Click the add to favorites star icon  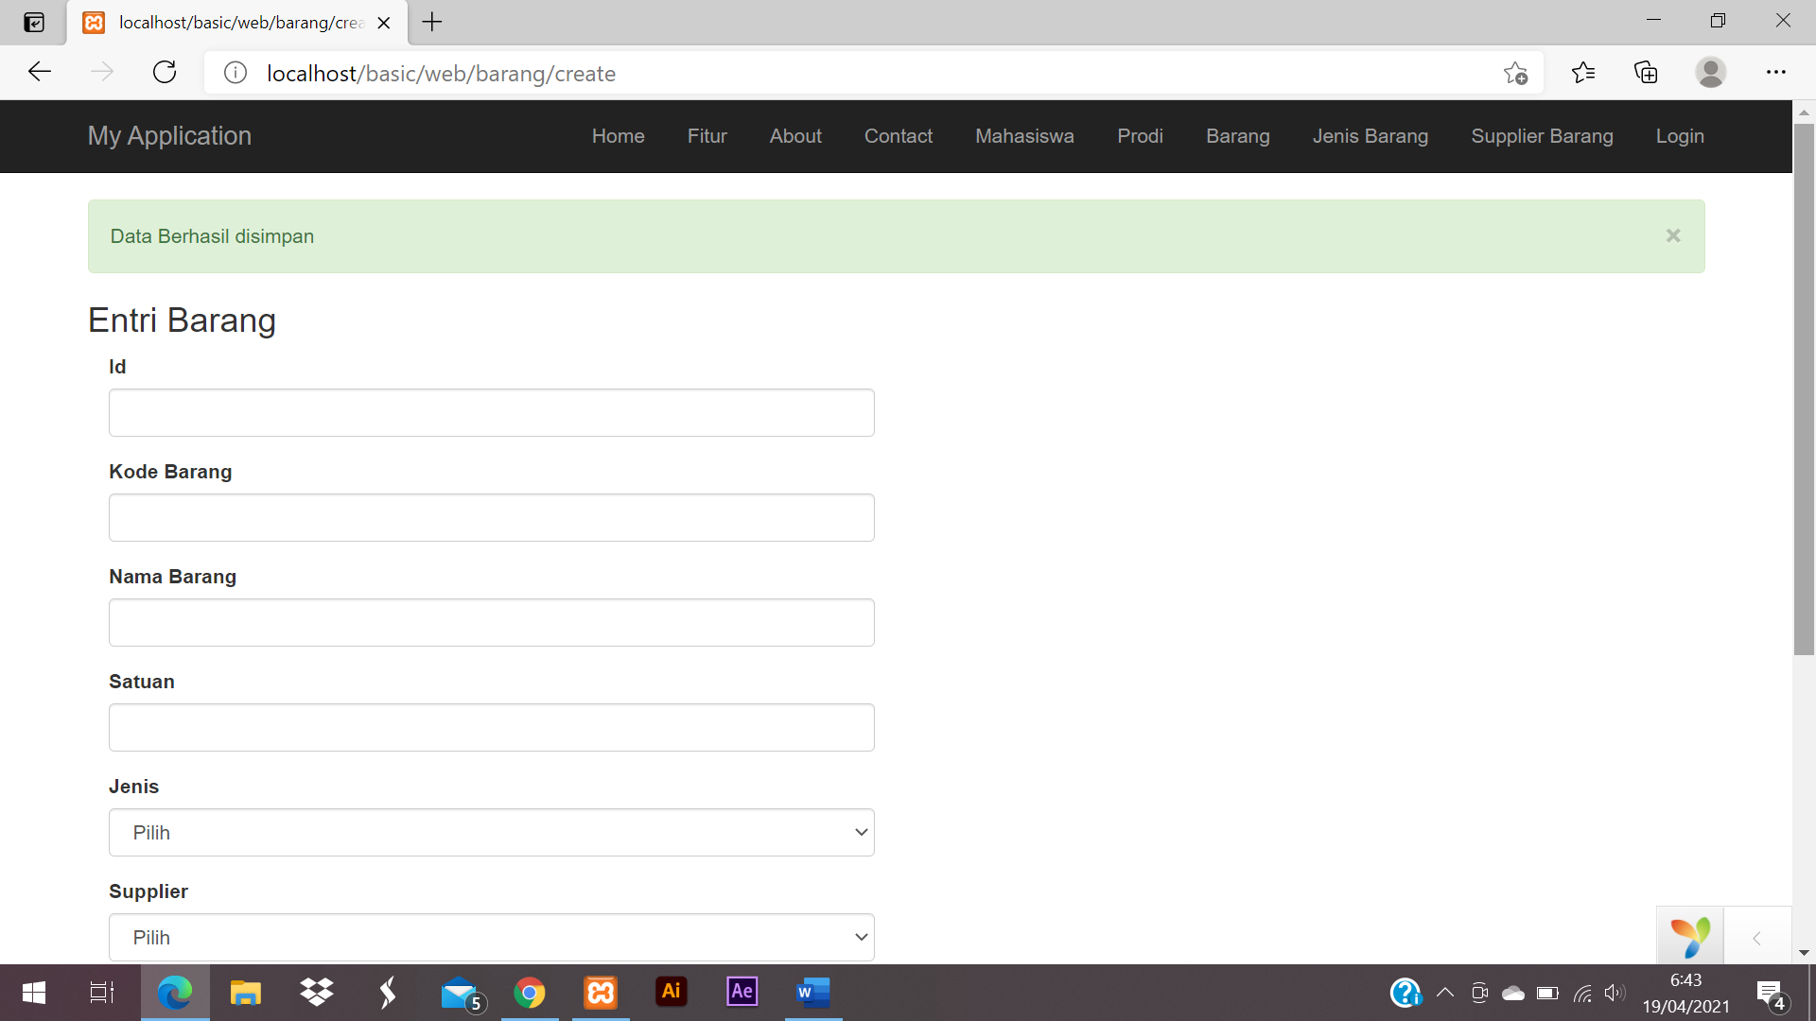(1515, 73)
